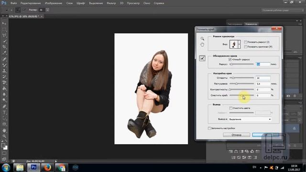Click the Hand tool inside Refine Edge dialog

[x=202, y=44]
